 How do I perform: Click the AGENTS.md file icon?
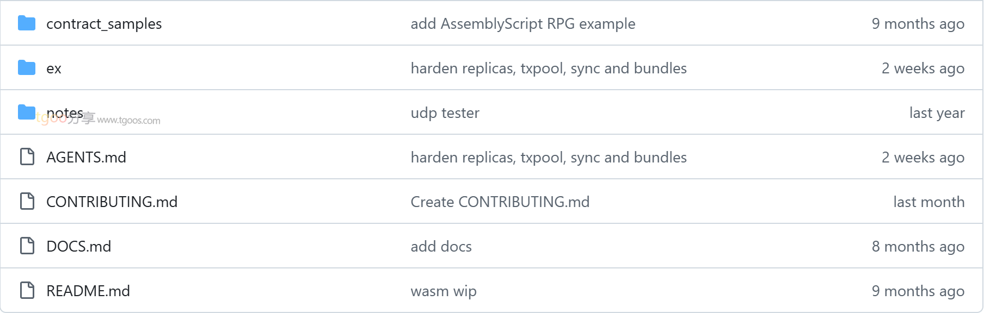(27, 157)
